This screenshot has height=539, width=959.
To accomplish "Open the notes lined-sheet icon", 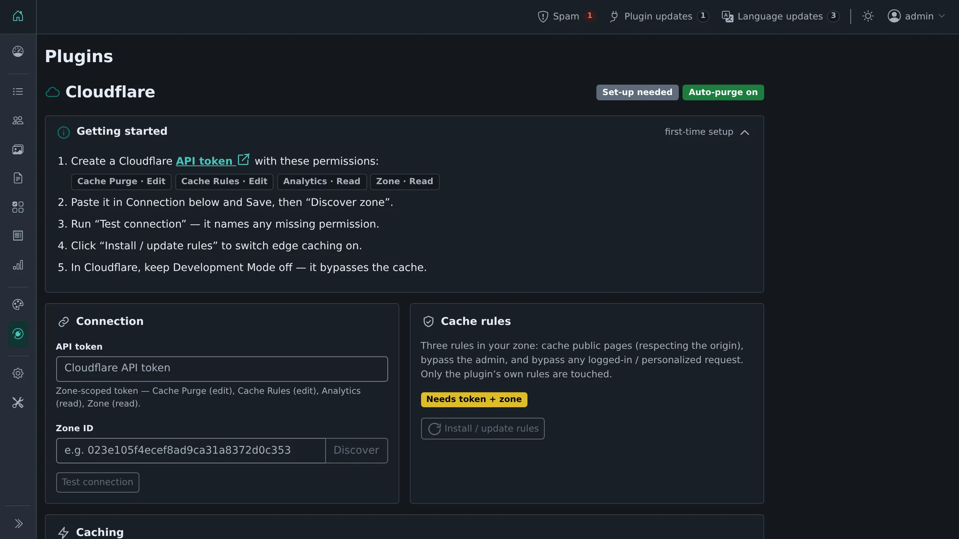I will (18, 236).
